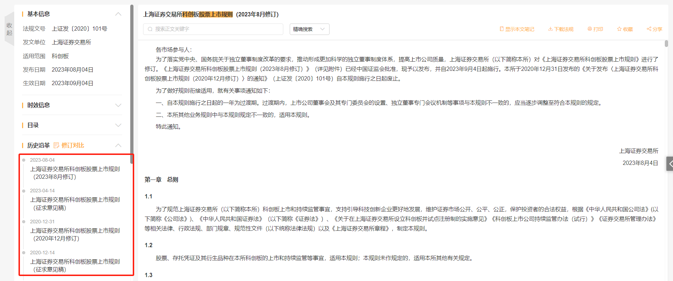Click the 适用范围 field label

coord(34,56)
